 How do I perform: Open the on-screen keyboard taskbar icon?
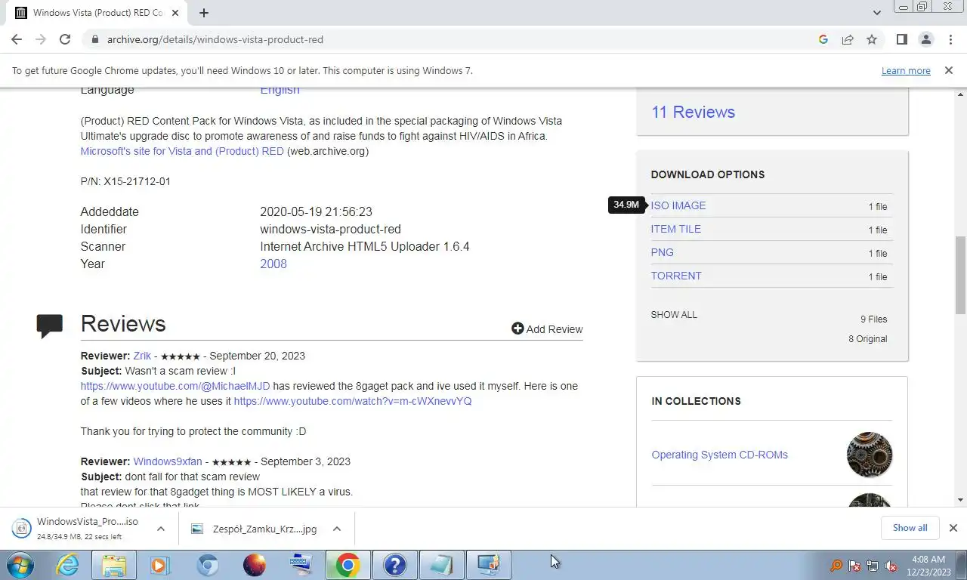point(301,565)
